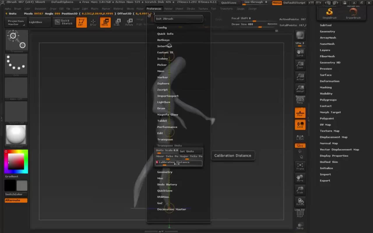Toggle L.Sym local symmetry
This screenshot has width=373, height=233.
pos(300,137)
